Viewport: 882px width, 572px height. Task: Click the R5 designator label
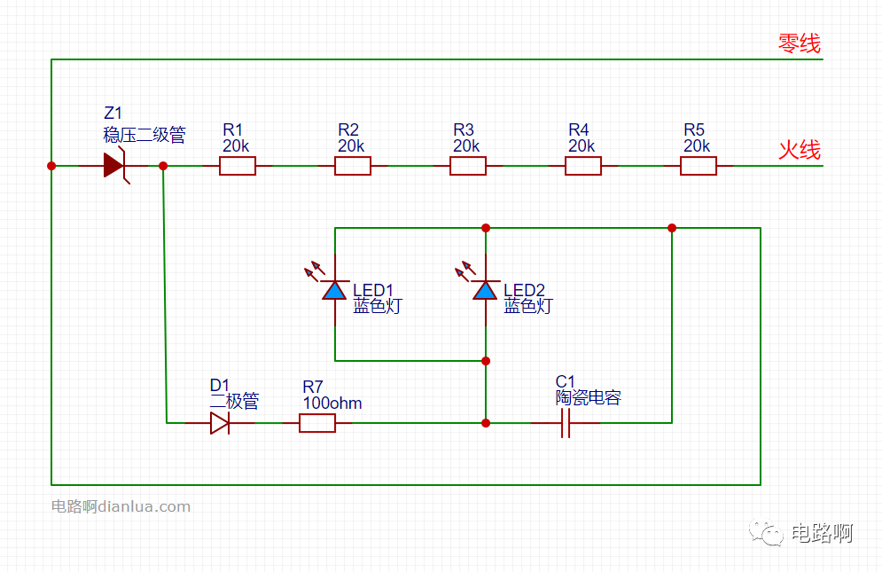tap(694, 129)
